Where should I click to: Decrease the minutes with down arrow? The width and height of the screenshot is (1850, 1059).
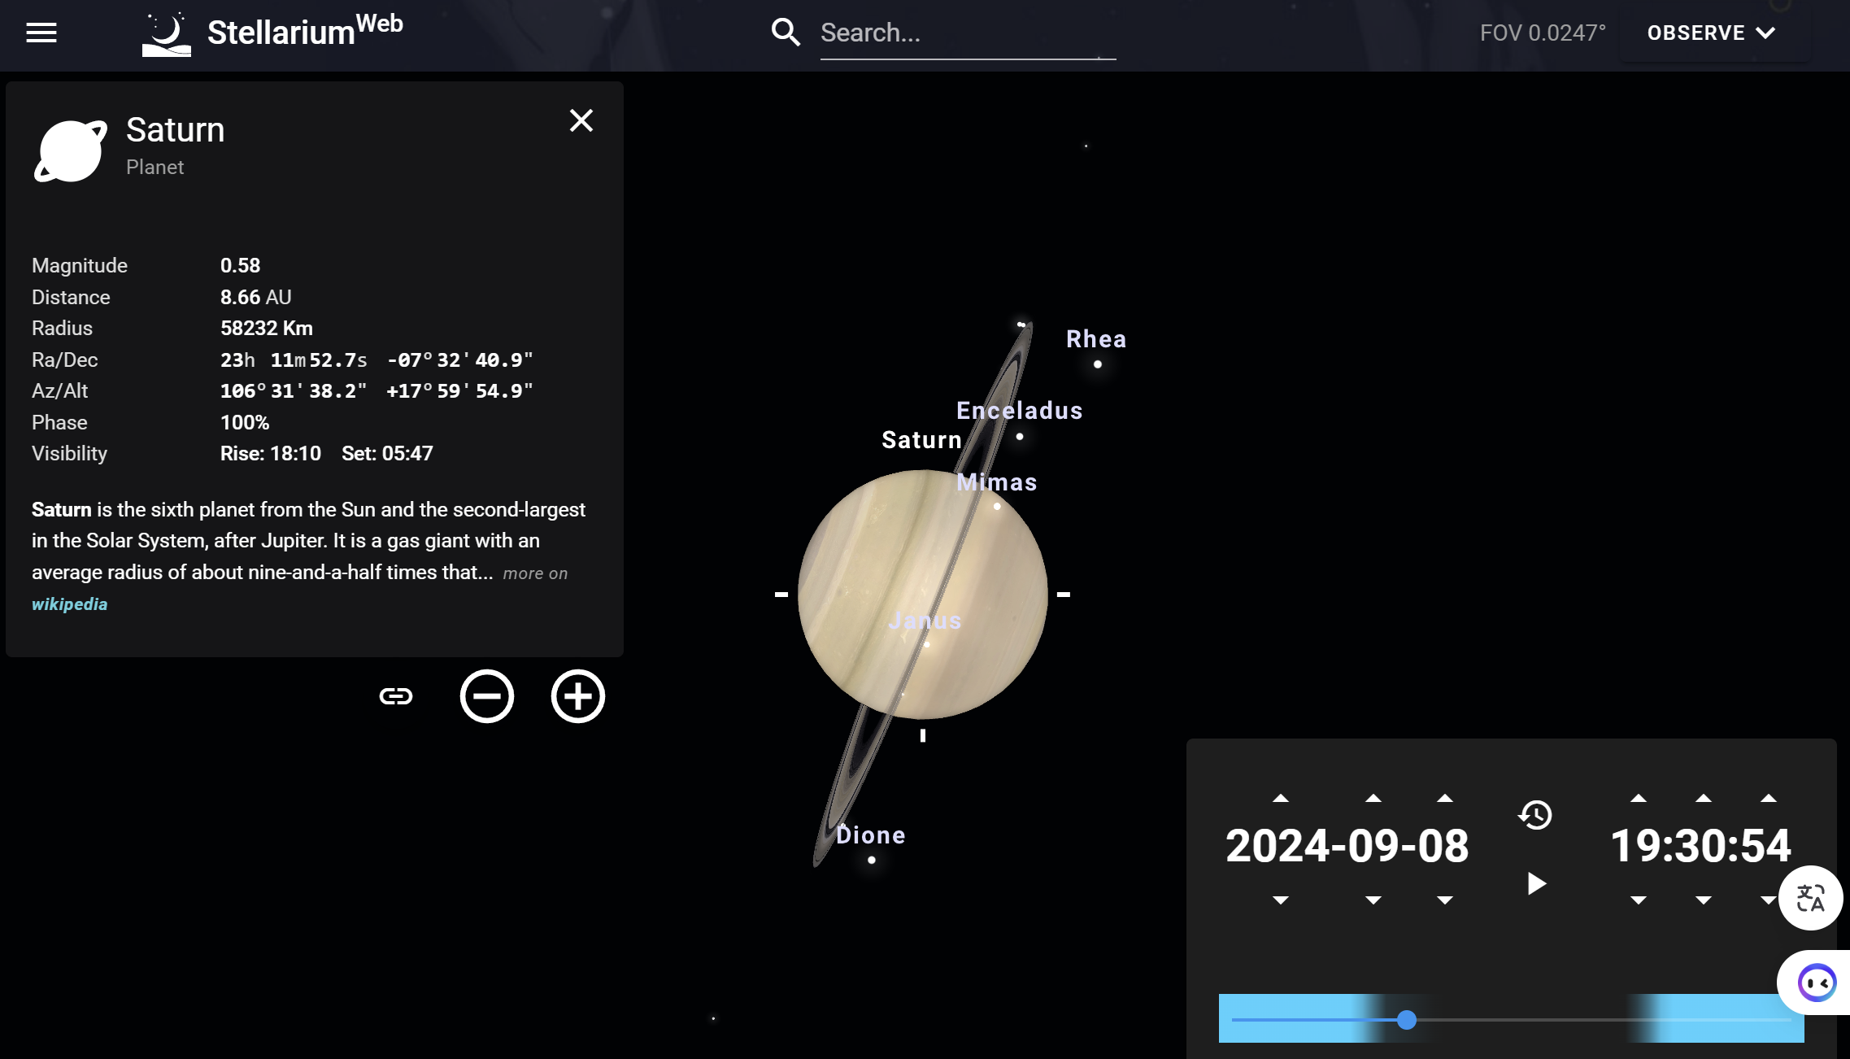click(1704, 900)
